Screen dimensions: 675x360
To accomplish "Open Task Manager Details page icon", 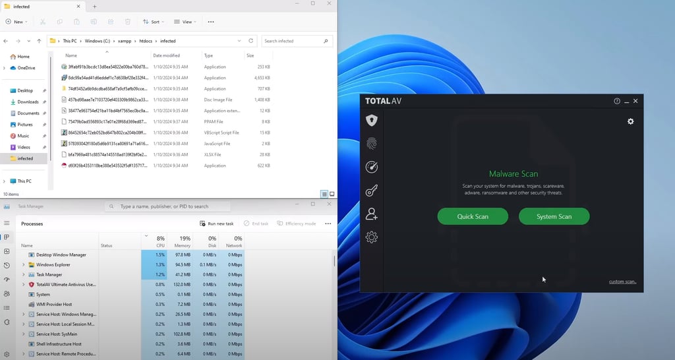I will (x=7, y=308).
